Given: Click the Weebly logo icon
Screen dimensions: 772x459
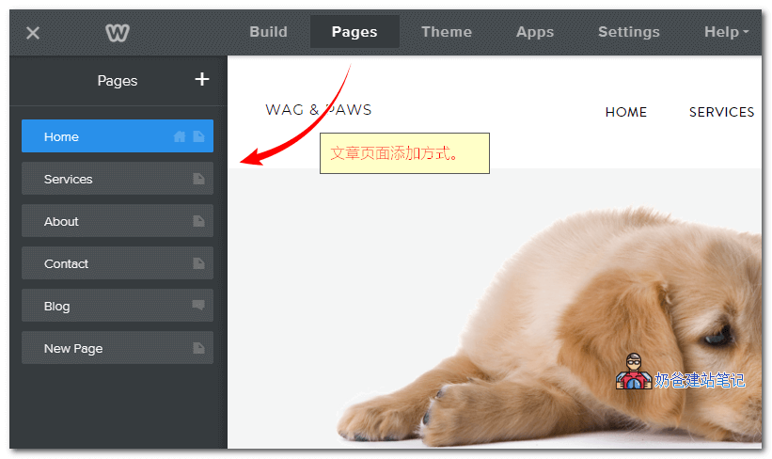Looking at the screenshot, I should [118, 33].
